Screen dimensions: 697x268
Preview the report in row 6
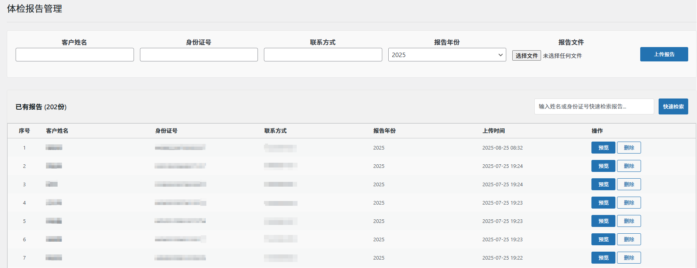[x=603, y=239]
